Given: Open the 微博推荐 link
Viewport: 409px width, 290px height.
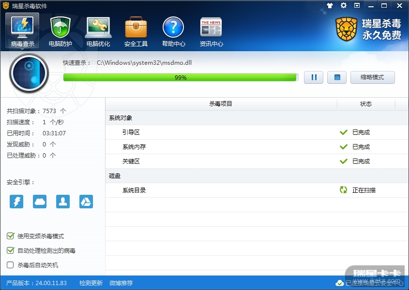Looking at the screenshot, I should click(x=121, y=283).
